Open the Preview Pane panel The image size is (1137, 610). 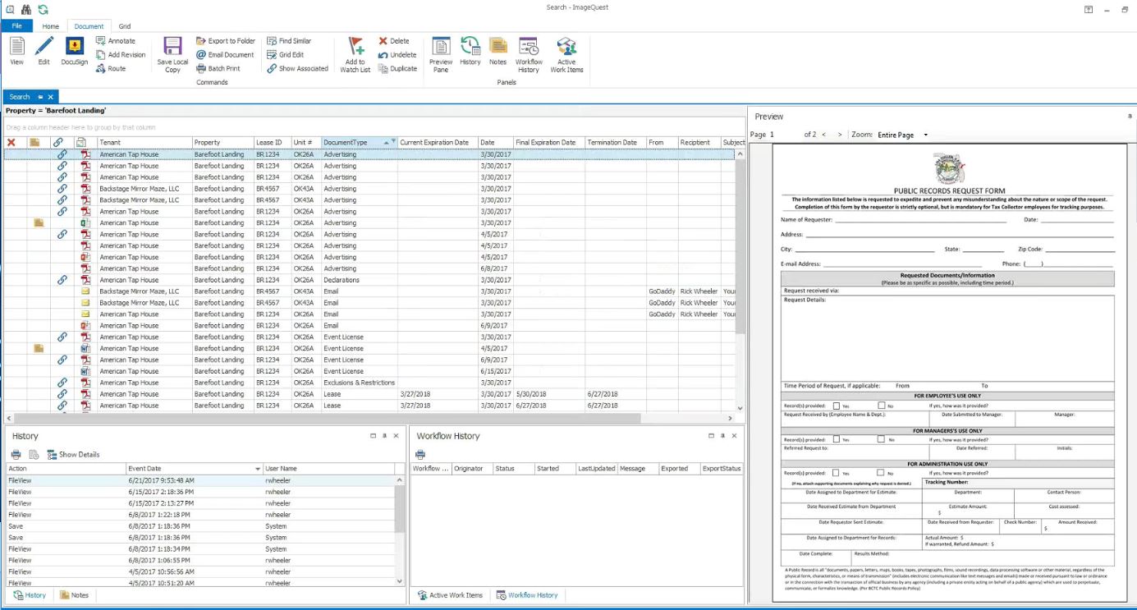tap(441, 48)
